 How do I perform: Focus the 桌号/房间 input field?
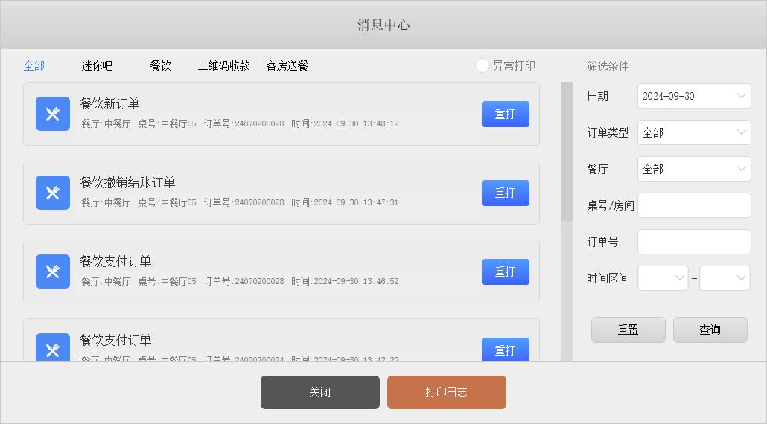tap(693, 205)
